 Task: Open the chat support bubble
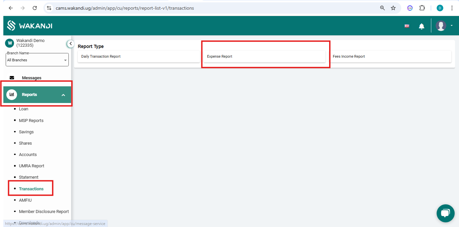click(x=445, y=213)
